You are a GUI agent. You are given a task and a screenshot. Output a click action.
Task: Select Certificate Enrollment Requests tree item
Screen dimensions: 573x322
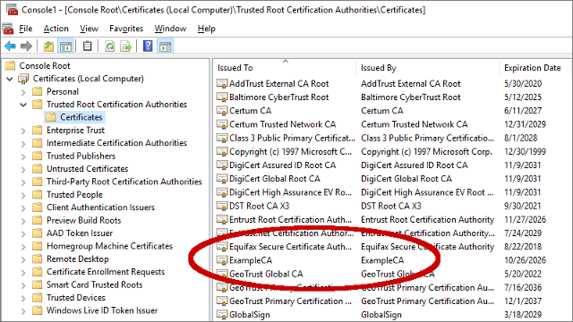point(106,272)
